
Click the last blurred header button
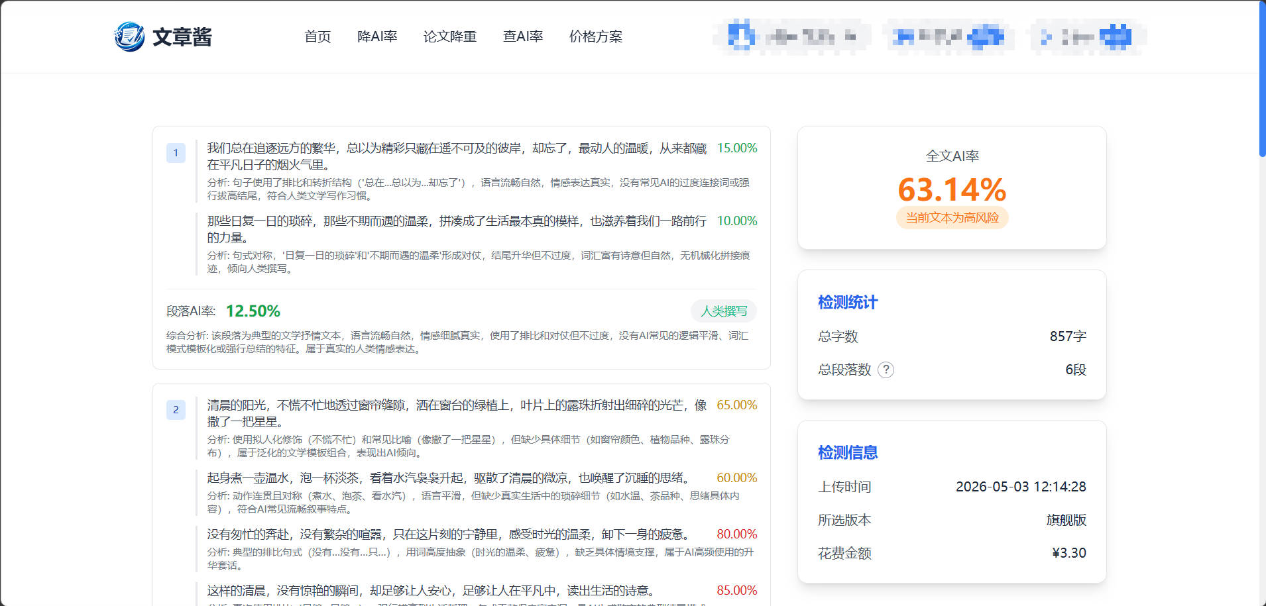pyautogui.click(x=1087, y=36)
